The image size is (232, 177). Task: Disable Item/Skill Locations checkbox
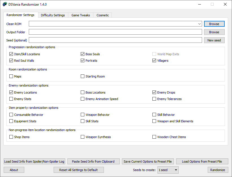tap(11, 54)
